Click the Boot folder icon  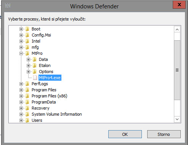[27, 29]
